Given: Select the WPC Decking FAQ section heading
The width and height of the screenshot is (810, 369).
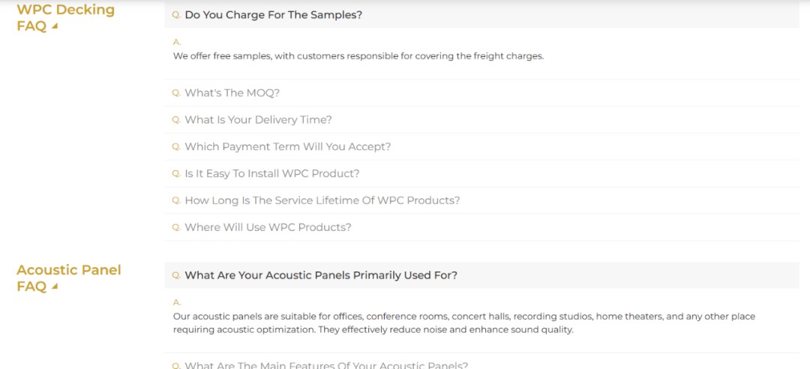Looking at the screenshot, I should point(65,10).
